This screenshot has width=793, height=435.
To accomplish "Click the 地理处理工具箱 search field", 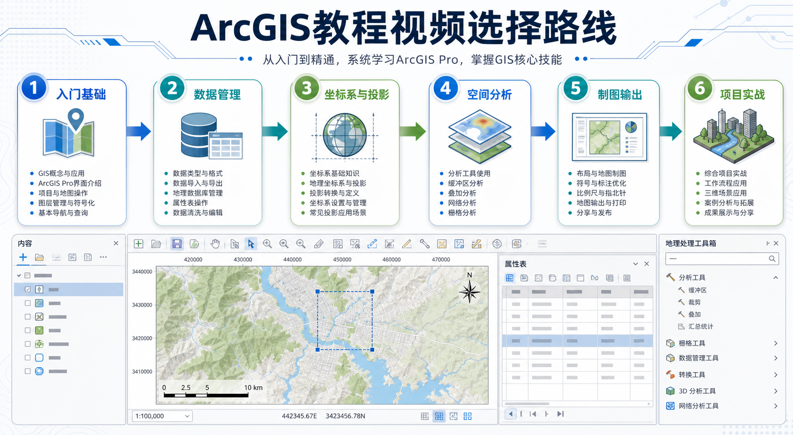I will pos(722,258).
